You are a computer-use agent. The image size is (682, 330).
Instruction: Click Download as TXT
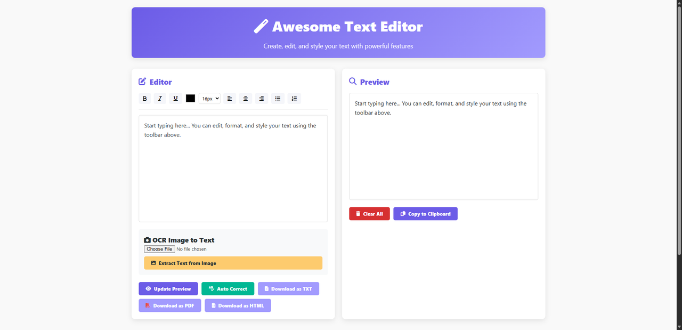pyautogui.click(x=288, y=289)
